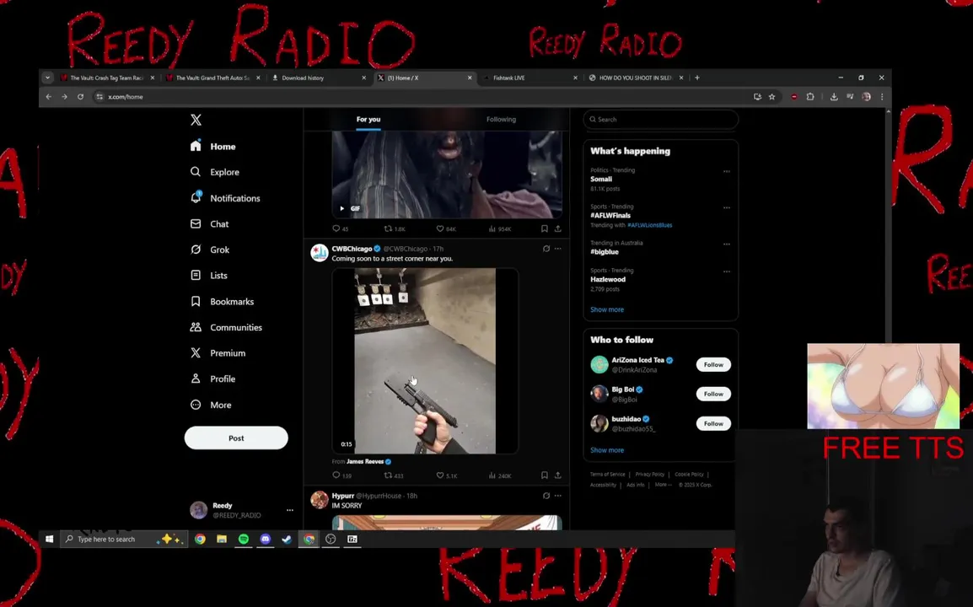Open options for Somali trend
The height and width of the screenshot is (607, 973).
727,171
